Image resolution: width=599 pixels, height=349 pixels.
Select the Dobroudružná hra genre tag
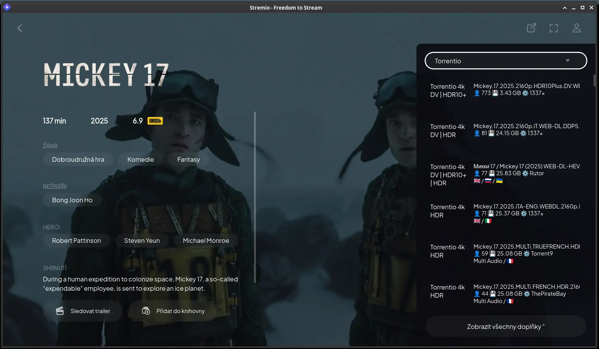click(78, 159)
